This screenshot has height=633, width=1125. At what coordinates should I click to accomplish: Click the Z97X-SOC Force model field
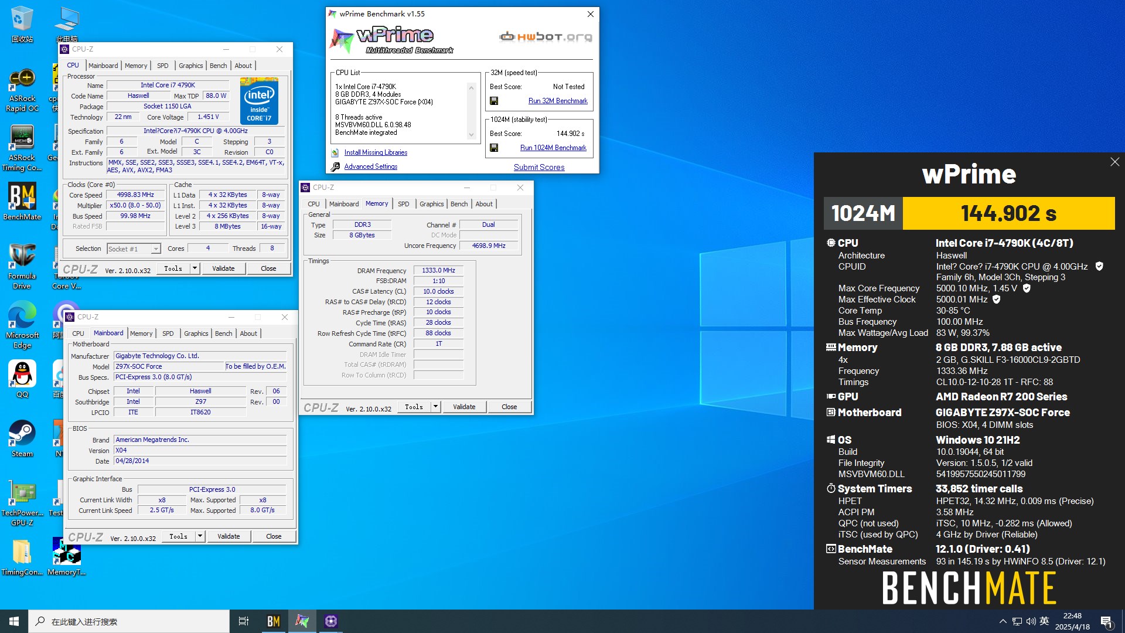[x=169, y=366]
